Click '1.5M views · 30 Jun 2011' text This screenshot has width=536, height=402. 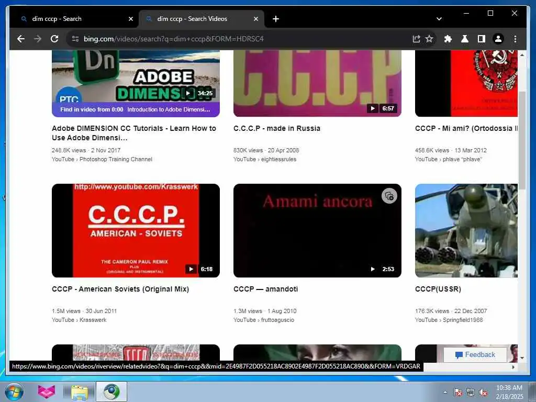coord(84,311)
